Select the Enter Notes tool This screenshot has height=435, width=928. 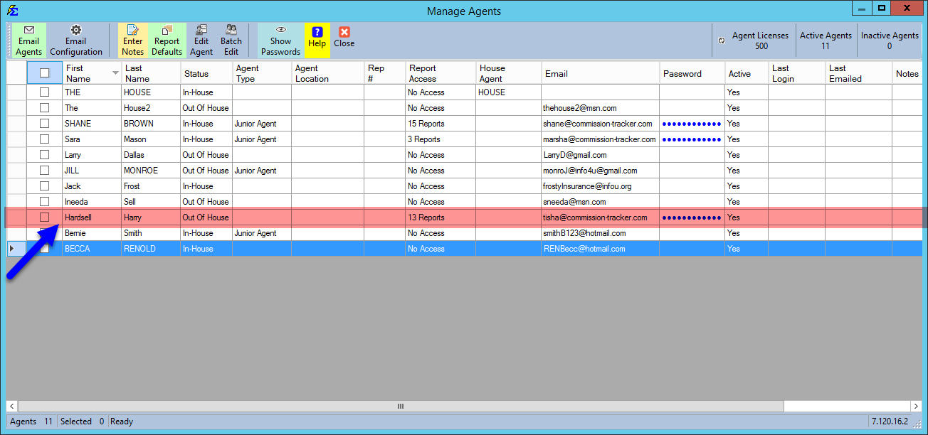coord(132,40)
